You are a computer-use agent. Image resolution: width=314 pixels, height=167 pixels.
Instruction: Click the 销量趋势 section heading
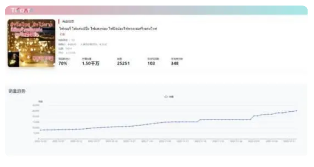17,91
